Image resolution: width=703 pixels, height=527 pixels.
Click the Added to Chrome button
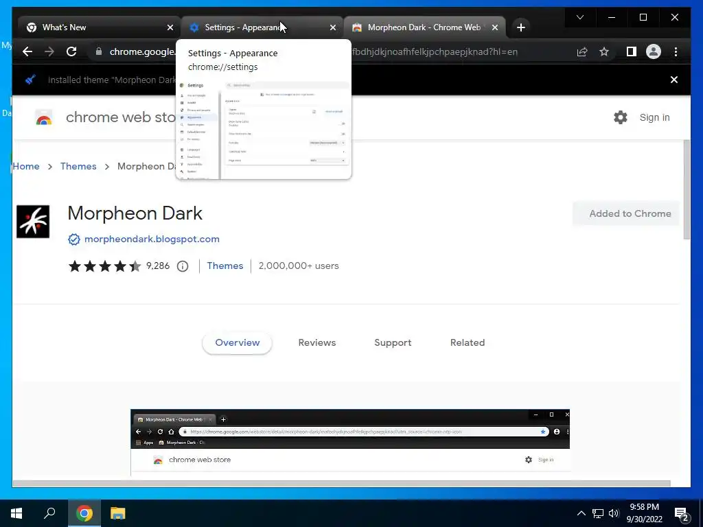pyautogui.click(x=626, y=213)
